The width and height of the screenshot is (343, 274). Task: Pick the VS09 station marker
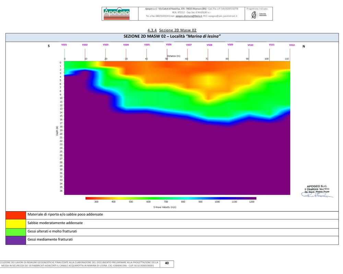230,45
